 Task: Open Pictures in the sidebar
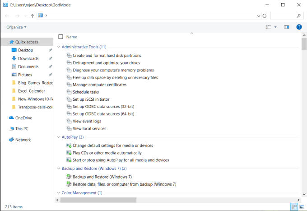[25, 75]
